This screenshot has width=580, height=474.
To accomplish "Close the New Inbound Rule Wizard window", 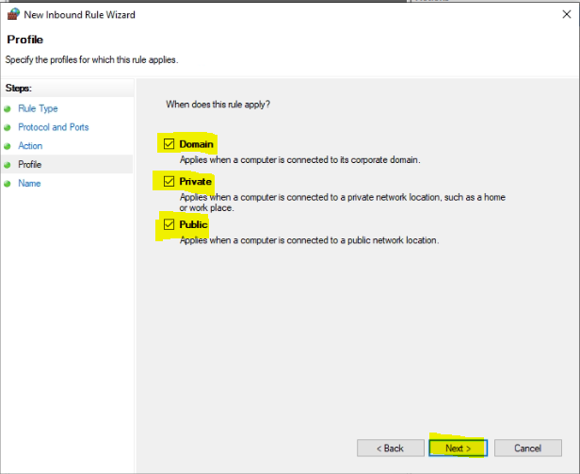I will tap(566, 14).
